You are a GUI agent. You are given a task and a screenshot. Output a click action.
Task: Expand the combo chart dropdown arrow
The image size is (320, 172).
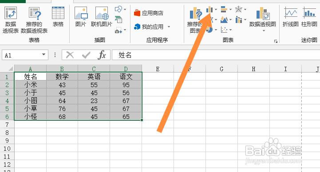pos(245,20)
